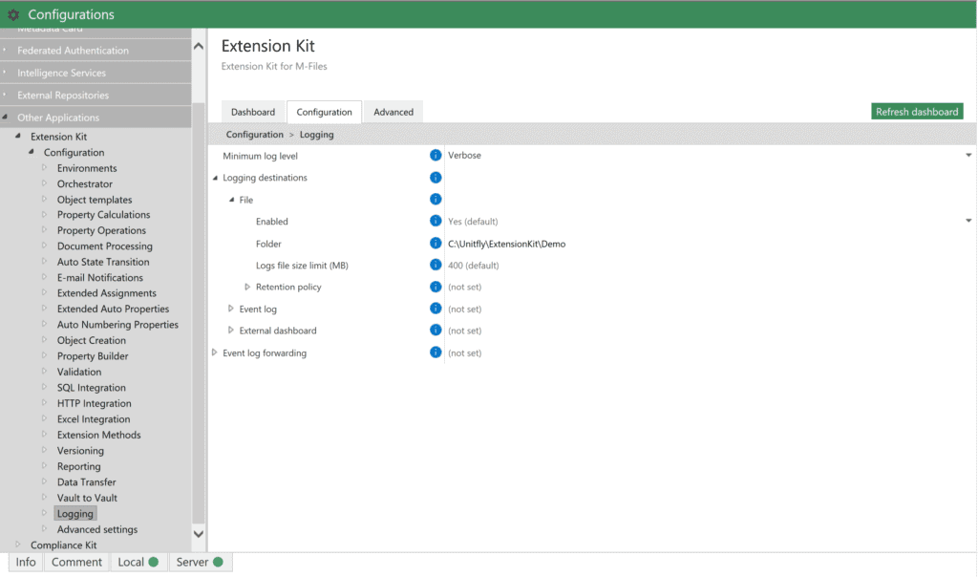Click sidebar scroll down arrow
Image resolution: width=978 pixels, height=577 pixels.
coord(199,533)
